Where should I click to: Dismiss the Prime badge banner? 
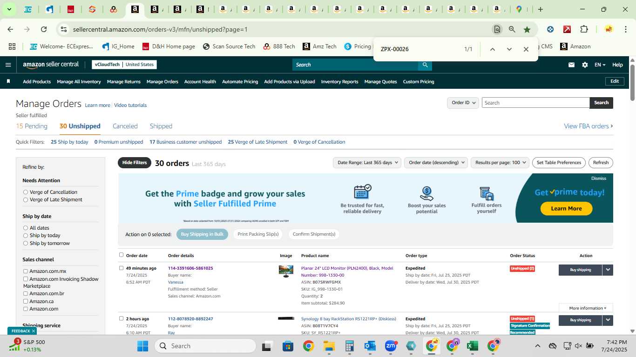click(599, 178)
